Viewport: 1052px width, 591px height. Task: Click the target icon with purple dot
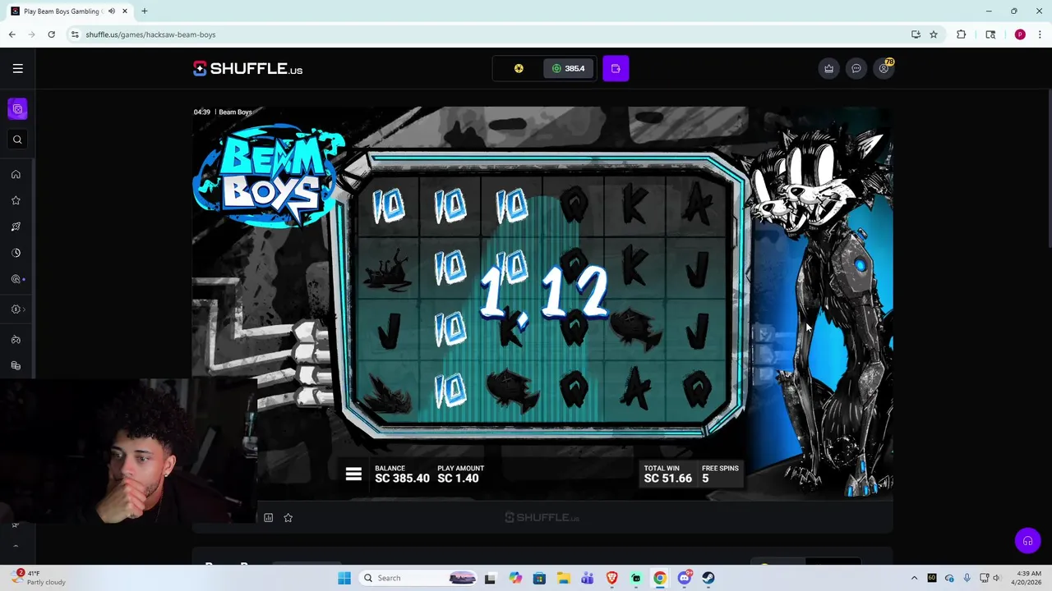16,279
